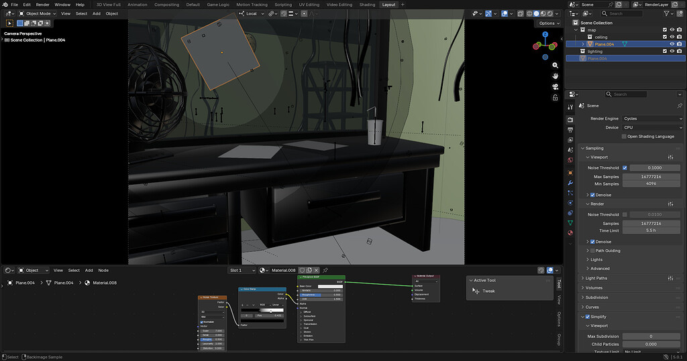687x361 pixels.
Task: Click the Blender logo menu
Action: click(x=5, y=5)
